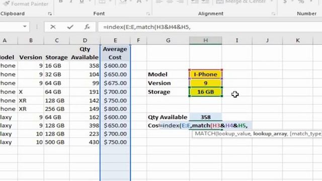Image resolution: width=322 pixels, height=181 pixels.
Task: Select the $750.00 cost for 500 GB
Action: (115, 142)
